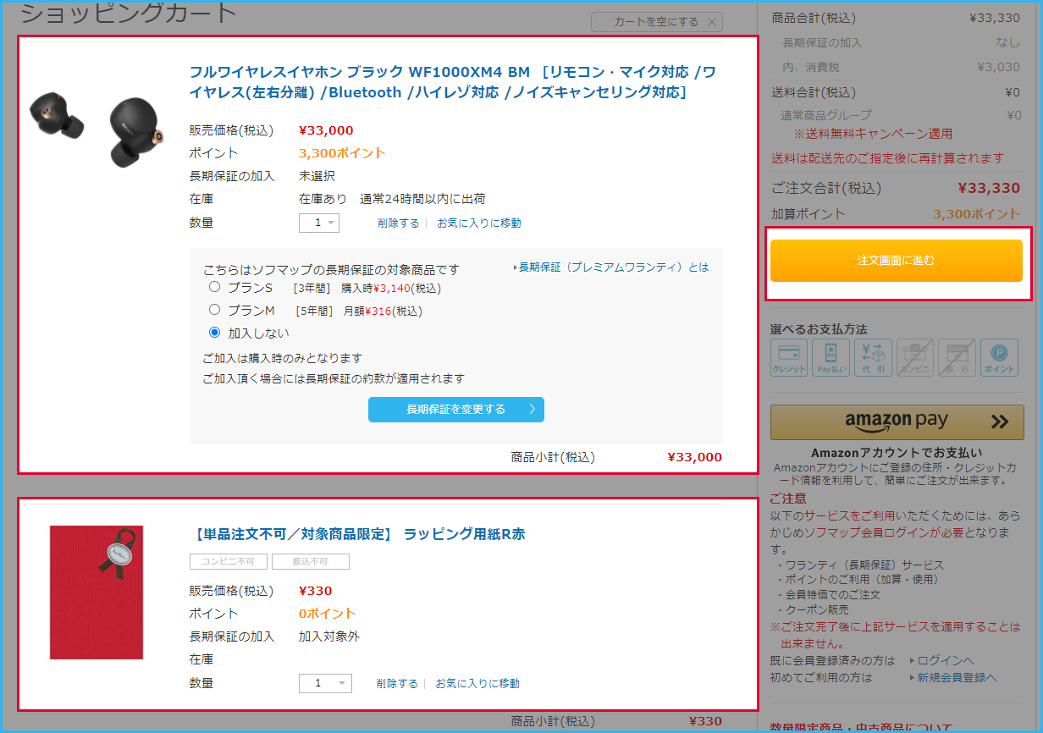Viewport: 1043px width, 733px height.
Task: Click 削除する for the wrapping paper
Action: point(397,684)
